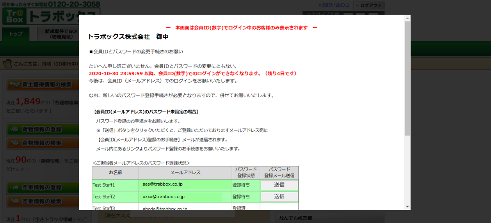This screenshot has height=223, width=491.
Task: Click the Tr@Box logo in the background page
Action: tap(15, 17)
